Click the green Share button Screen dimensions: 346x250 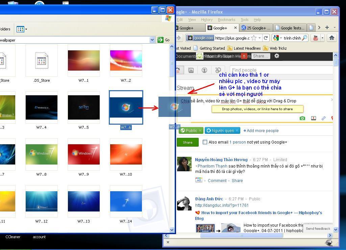pos(188,142)
